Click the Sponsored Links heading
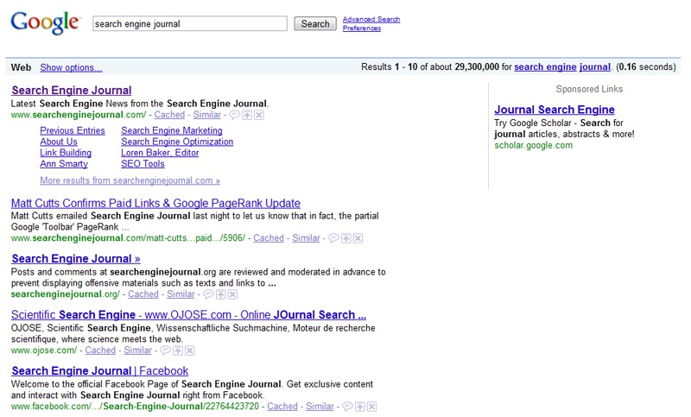Screen dimensions: 691x417 (589, 89)
